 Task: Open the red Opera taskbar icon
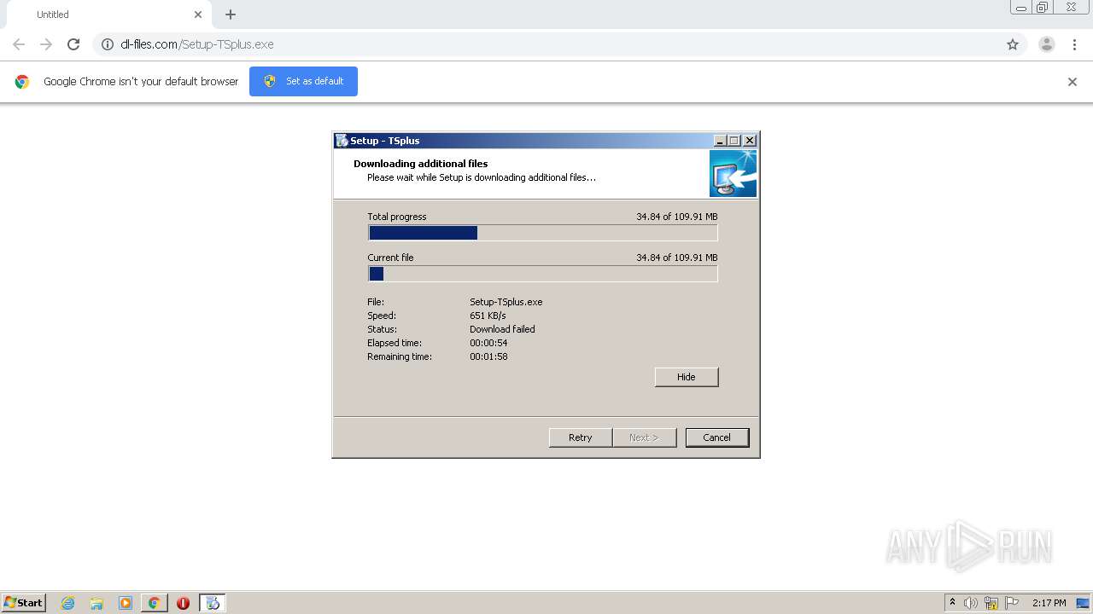coord(183,603)
